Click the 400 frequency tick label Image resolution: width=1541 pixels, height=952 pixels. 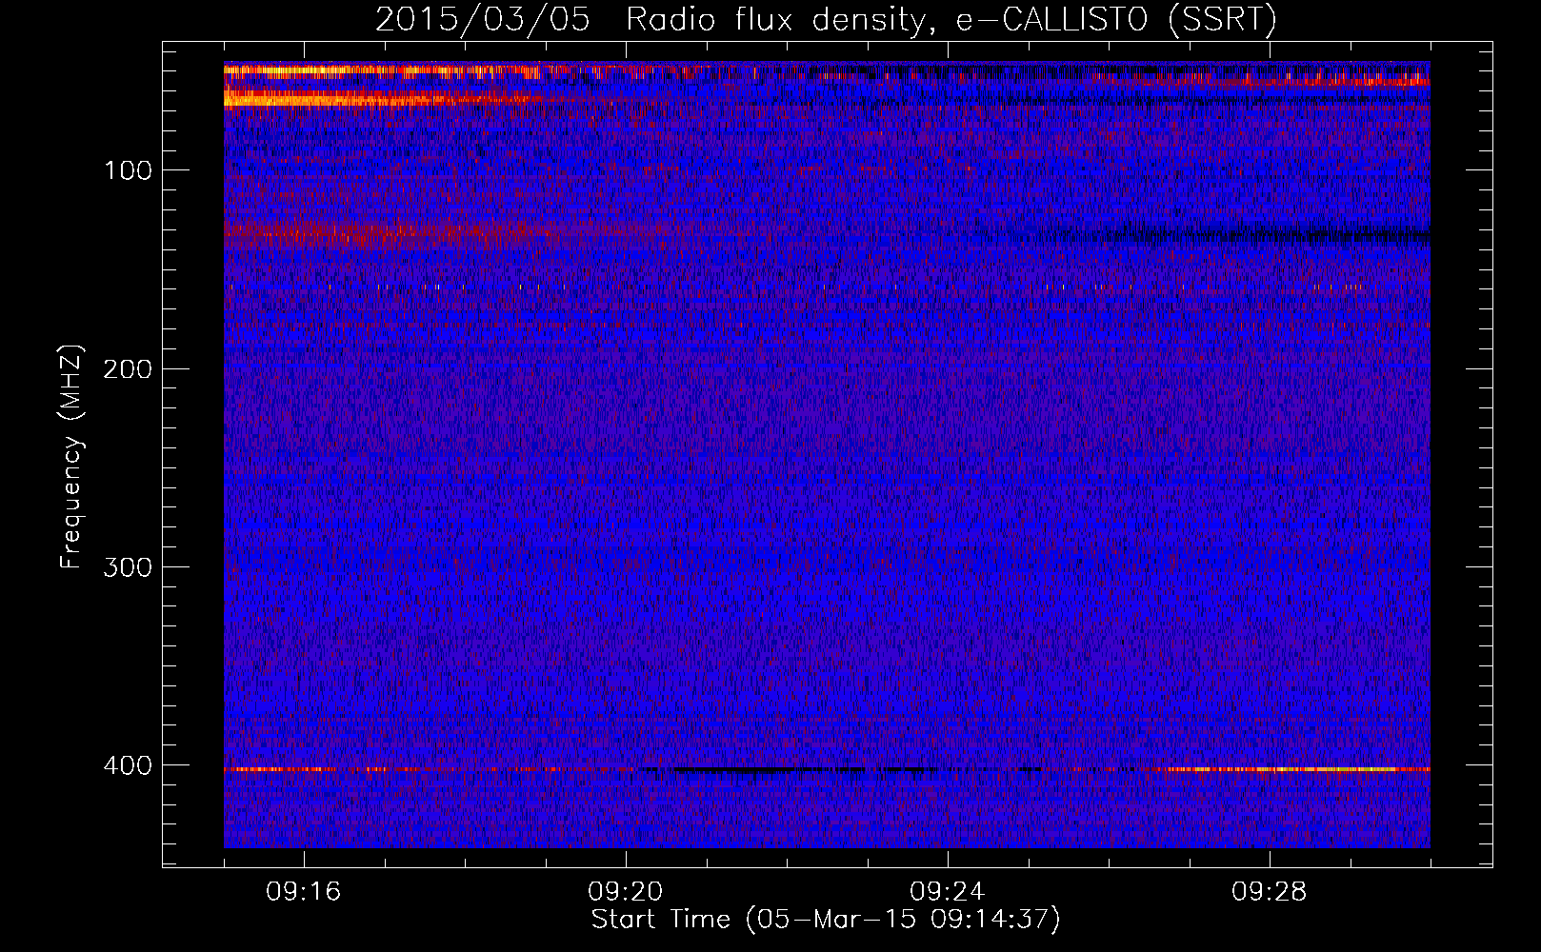128,764
